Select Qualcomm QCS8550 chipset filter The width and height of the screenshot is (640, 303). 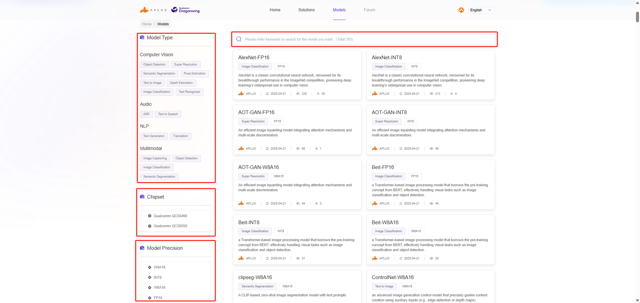pyautogui.click(x=170, y=226)
